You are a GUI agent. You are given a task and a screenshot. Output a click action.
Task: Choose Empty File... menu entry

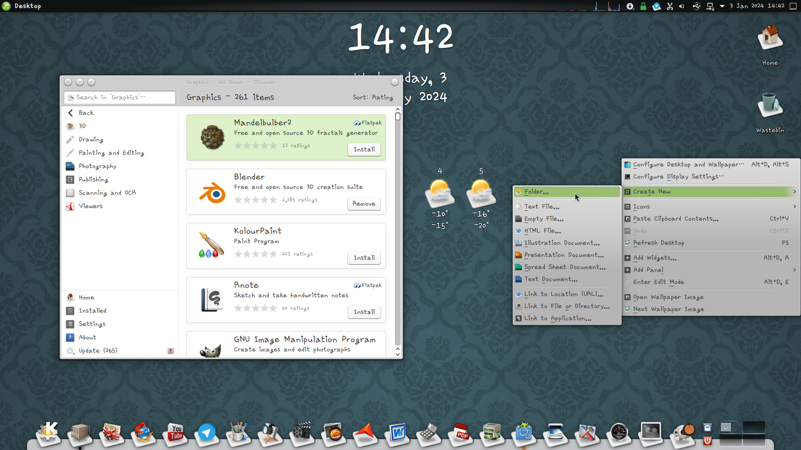tap(567, 219)
